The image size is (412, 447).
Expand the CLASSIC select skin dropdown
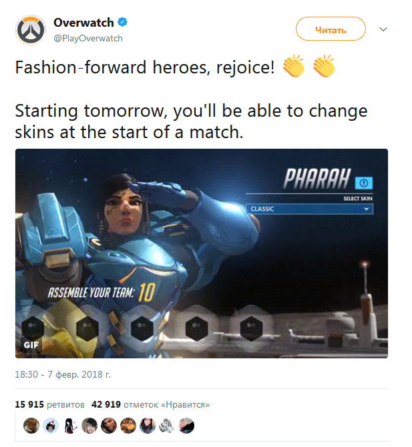click(x=309, y=209)
